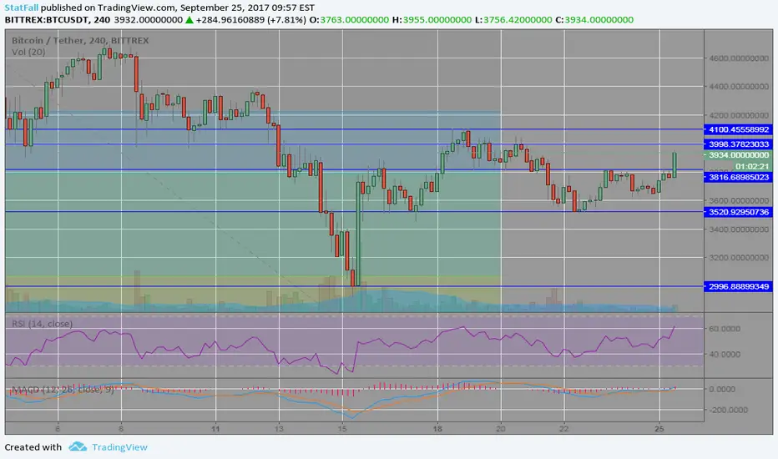
Task: Click the 3200.00000000 price axis value
Action: [x=739, y=258]
